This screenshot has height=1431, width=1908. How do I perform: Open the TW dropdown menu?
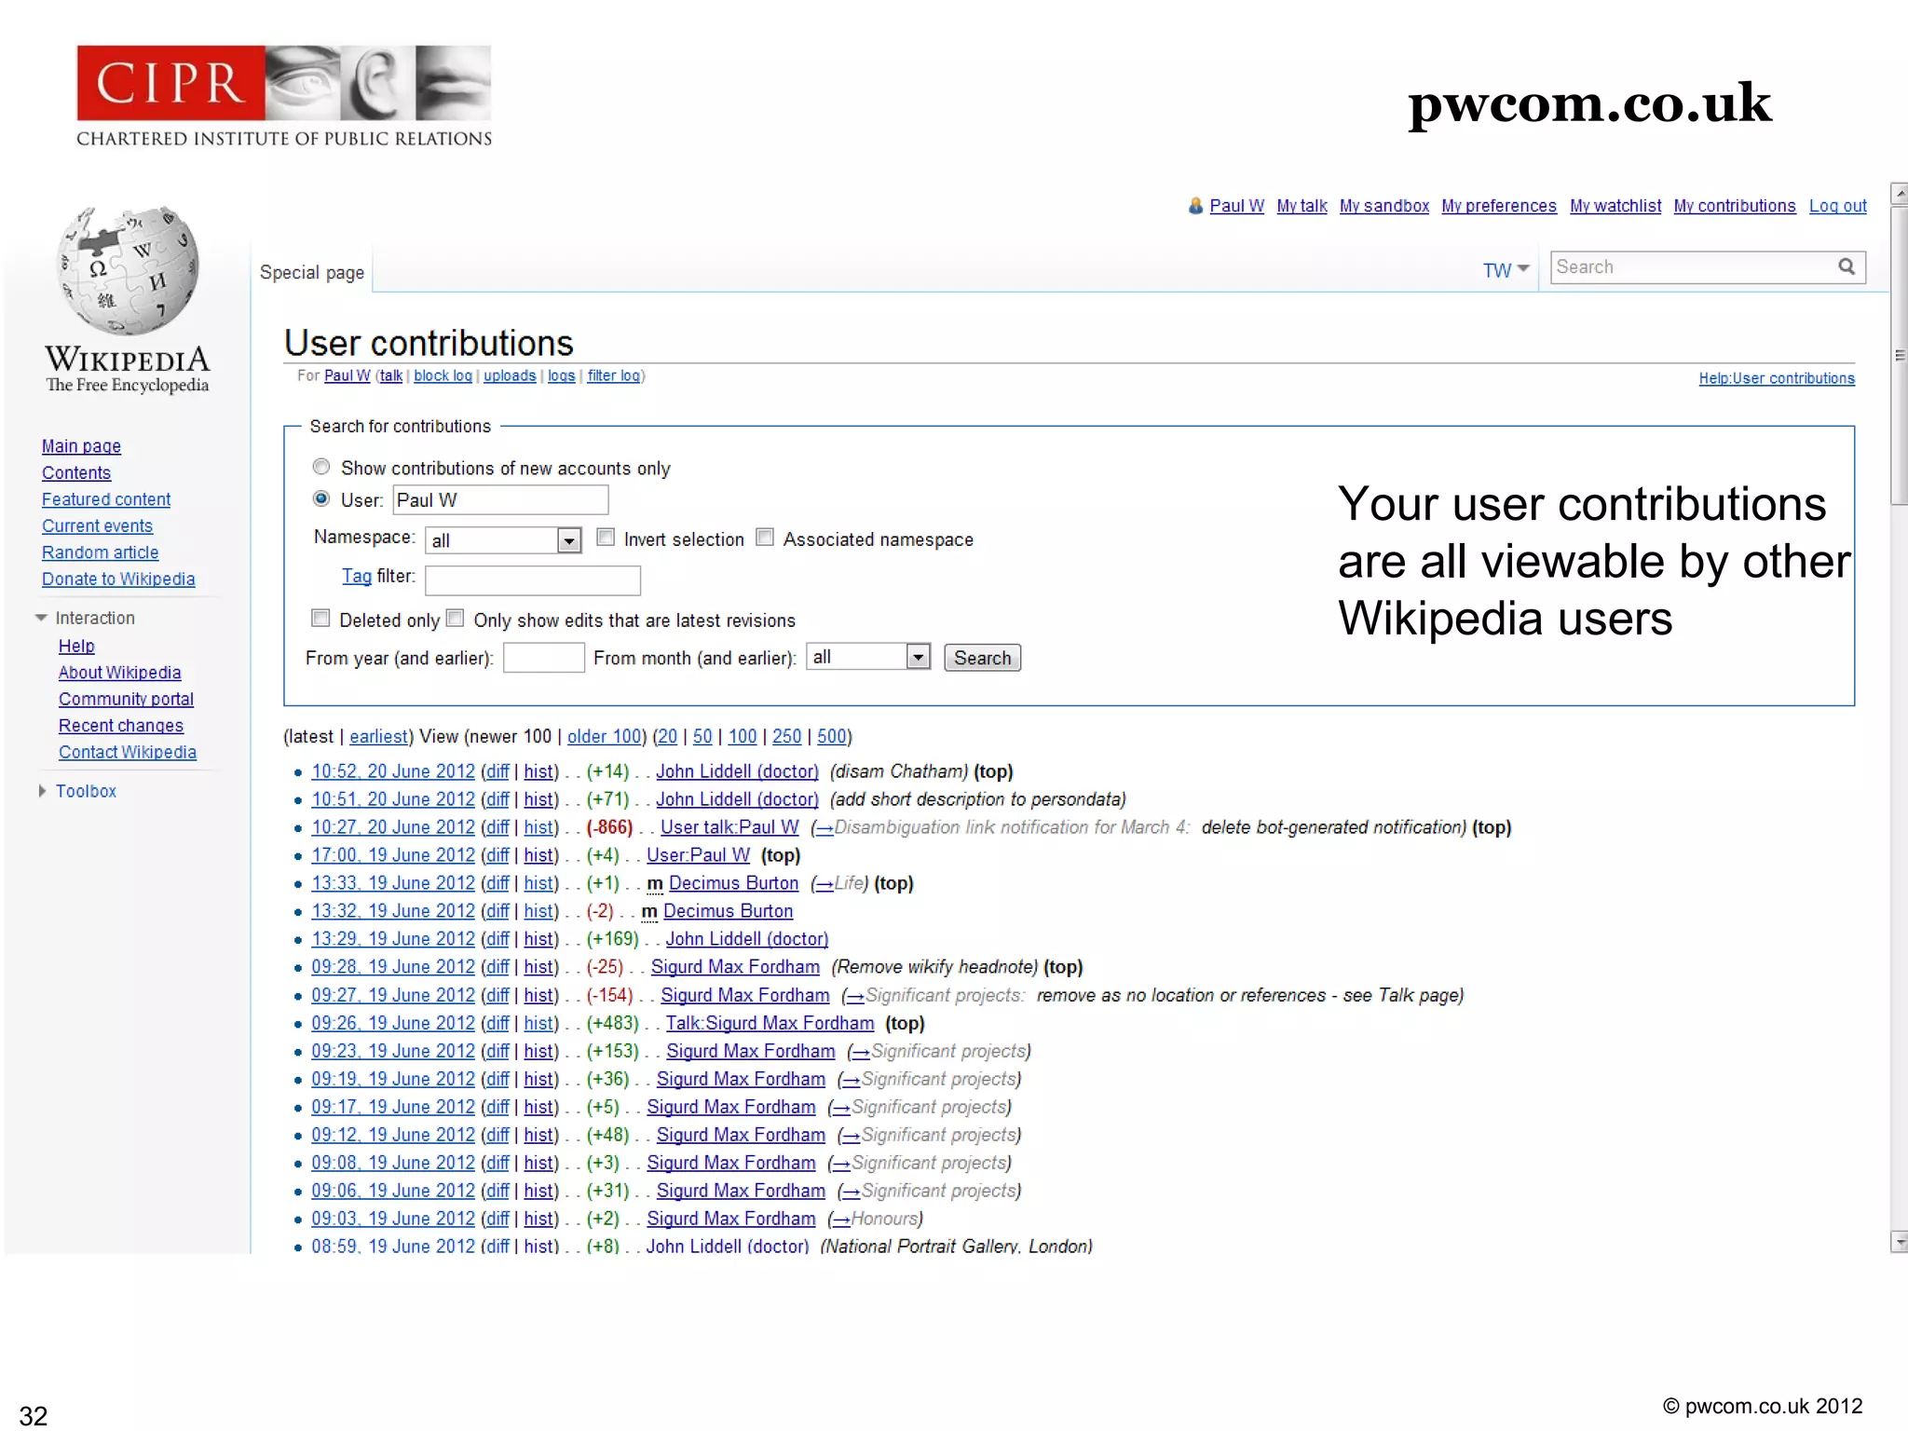1506,270
